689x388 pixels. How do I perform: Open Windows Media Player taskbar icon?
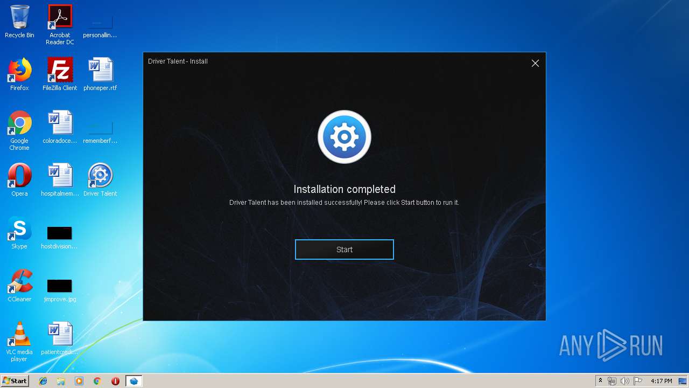point(79,381)
